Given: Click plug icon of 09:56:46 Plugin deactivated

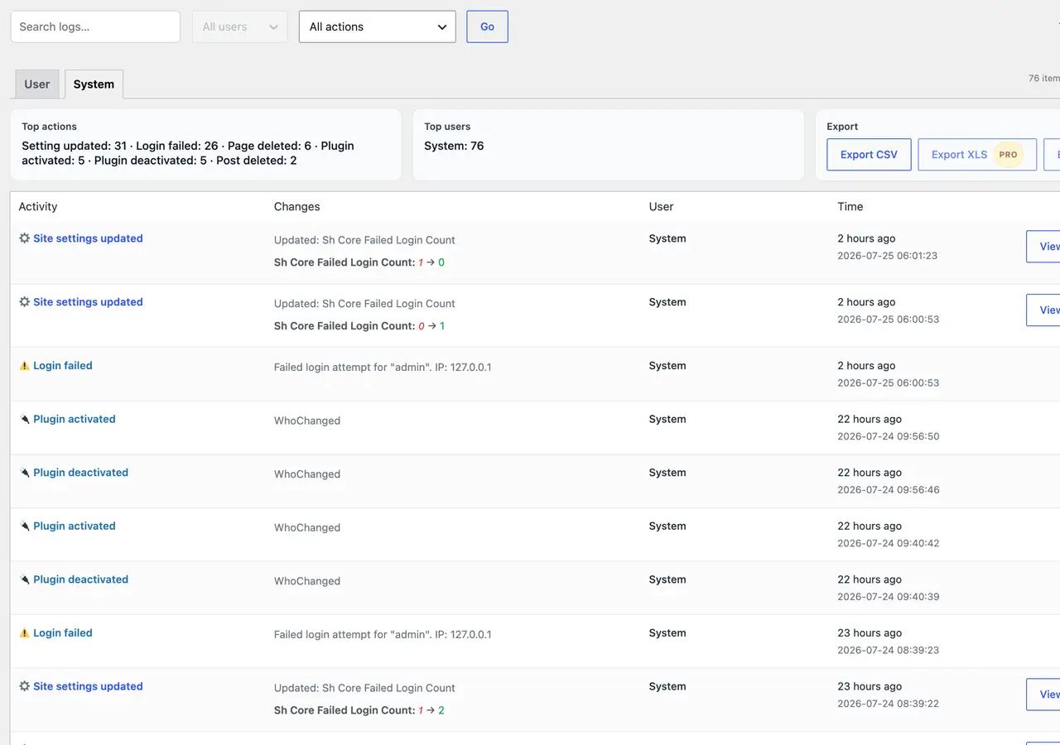Looking at the screenshot, I should [x=25, y=473].
